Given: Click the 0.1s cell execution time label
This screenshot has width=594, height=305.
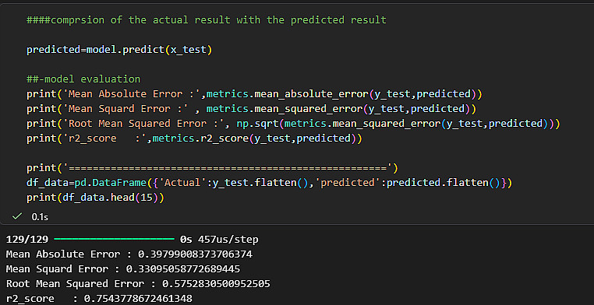Looking at the screenshot, I should pyautogui.click(x=40, y=217).
